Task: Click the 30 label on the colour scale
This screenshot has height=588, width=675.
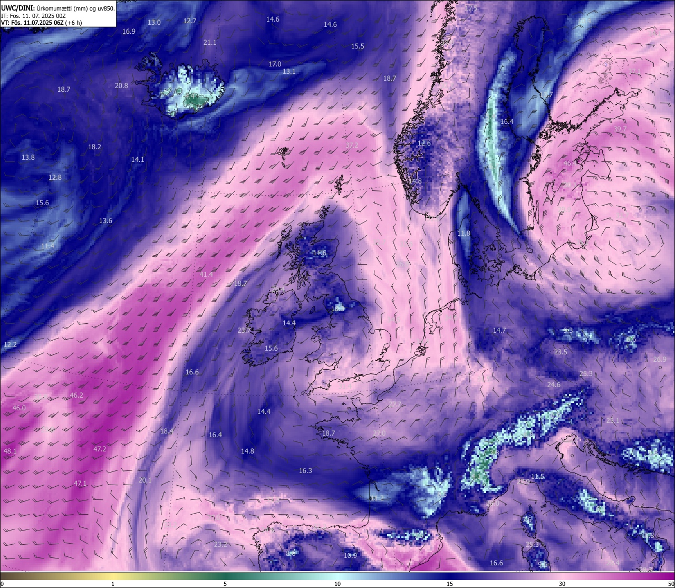Action: coord(562,584)
